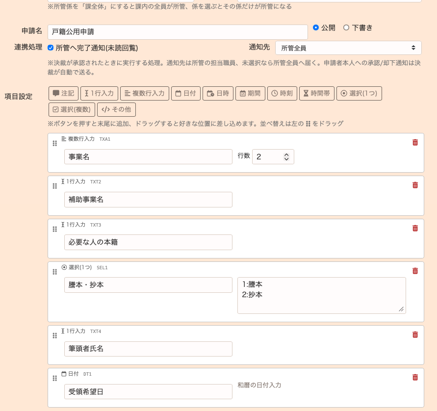Click the drag handle beside 筆頭者氏名
The height and width of the screenshot is (411, 437).
(54, 335)
